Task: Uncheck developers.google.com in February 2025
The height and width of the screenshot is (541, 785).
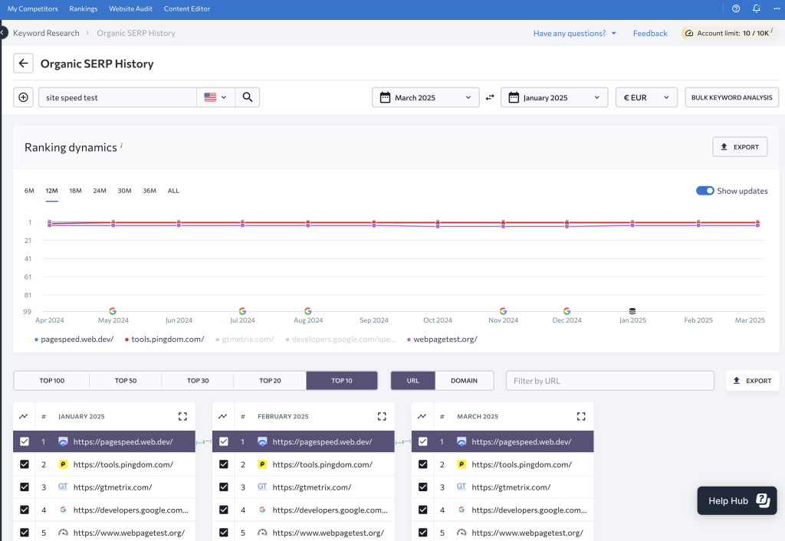Action: (223, 510)
